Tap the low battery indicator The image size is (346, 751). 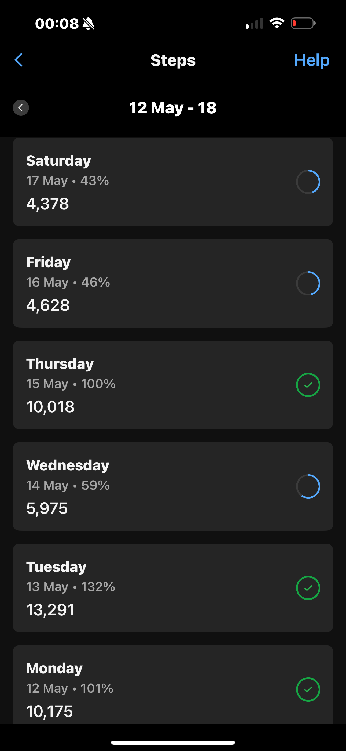pyautogui.click(x=303, y=23)
